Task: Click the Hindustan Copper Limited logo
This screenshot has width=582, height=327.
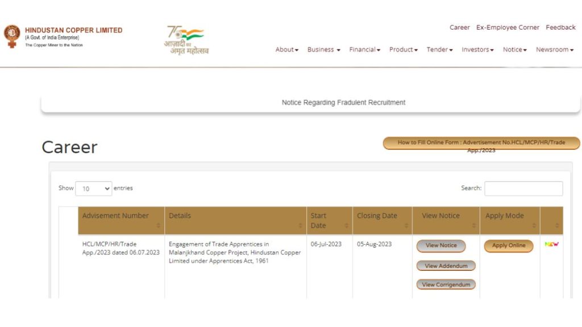Action: 63,36
